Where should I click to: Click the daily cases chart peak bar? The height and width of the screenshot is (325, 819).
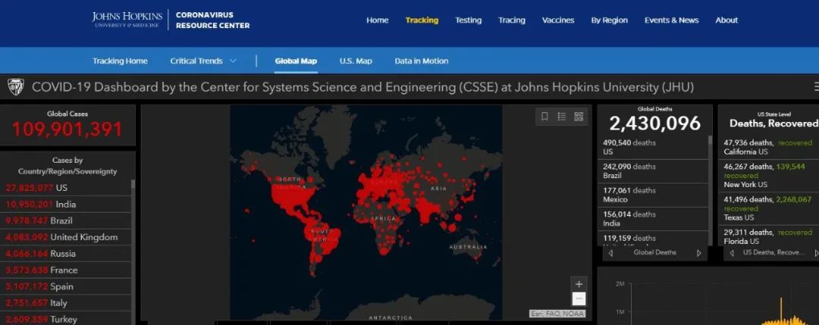pos(781,311)
